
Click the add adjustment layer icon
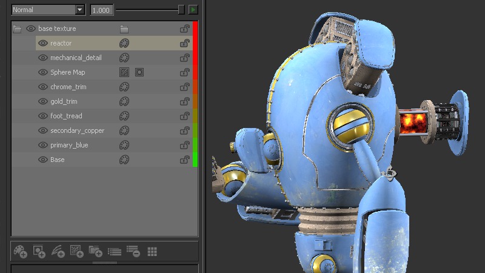tap(58, 251)
